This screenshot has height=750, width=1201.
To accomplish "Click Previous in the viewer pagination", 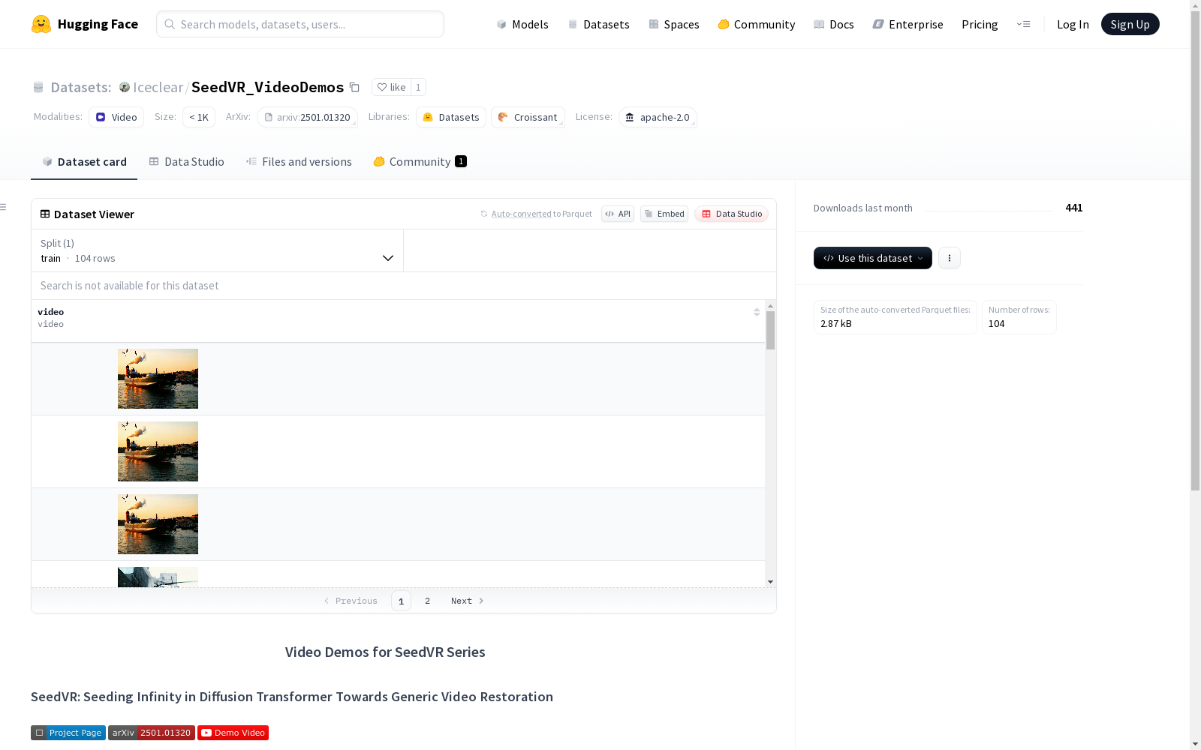I will coord(351,601).
